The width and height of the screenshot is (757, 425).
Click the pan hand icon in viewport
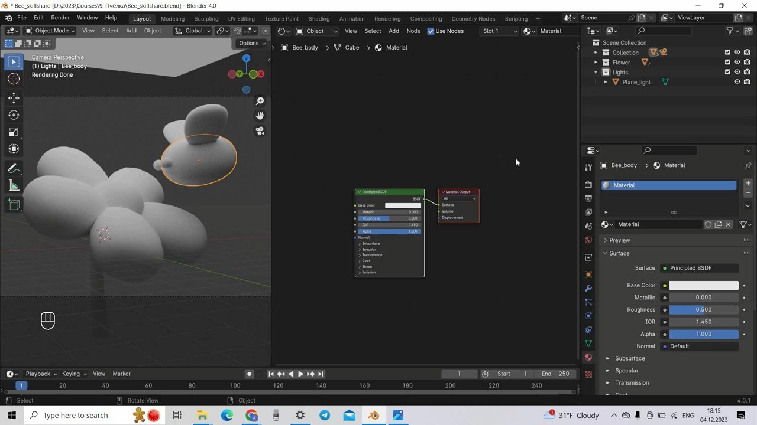coord(260,116)
